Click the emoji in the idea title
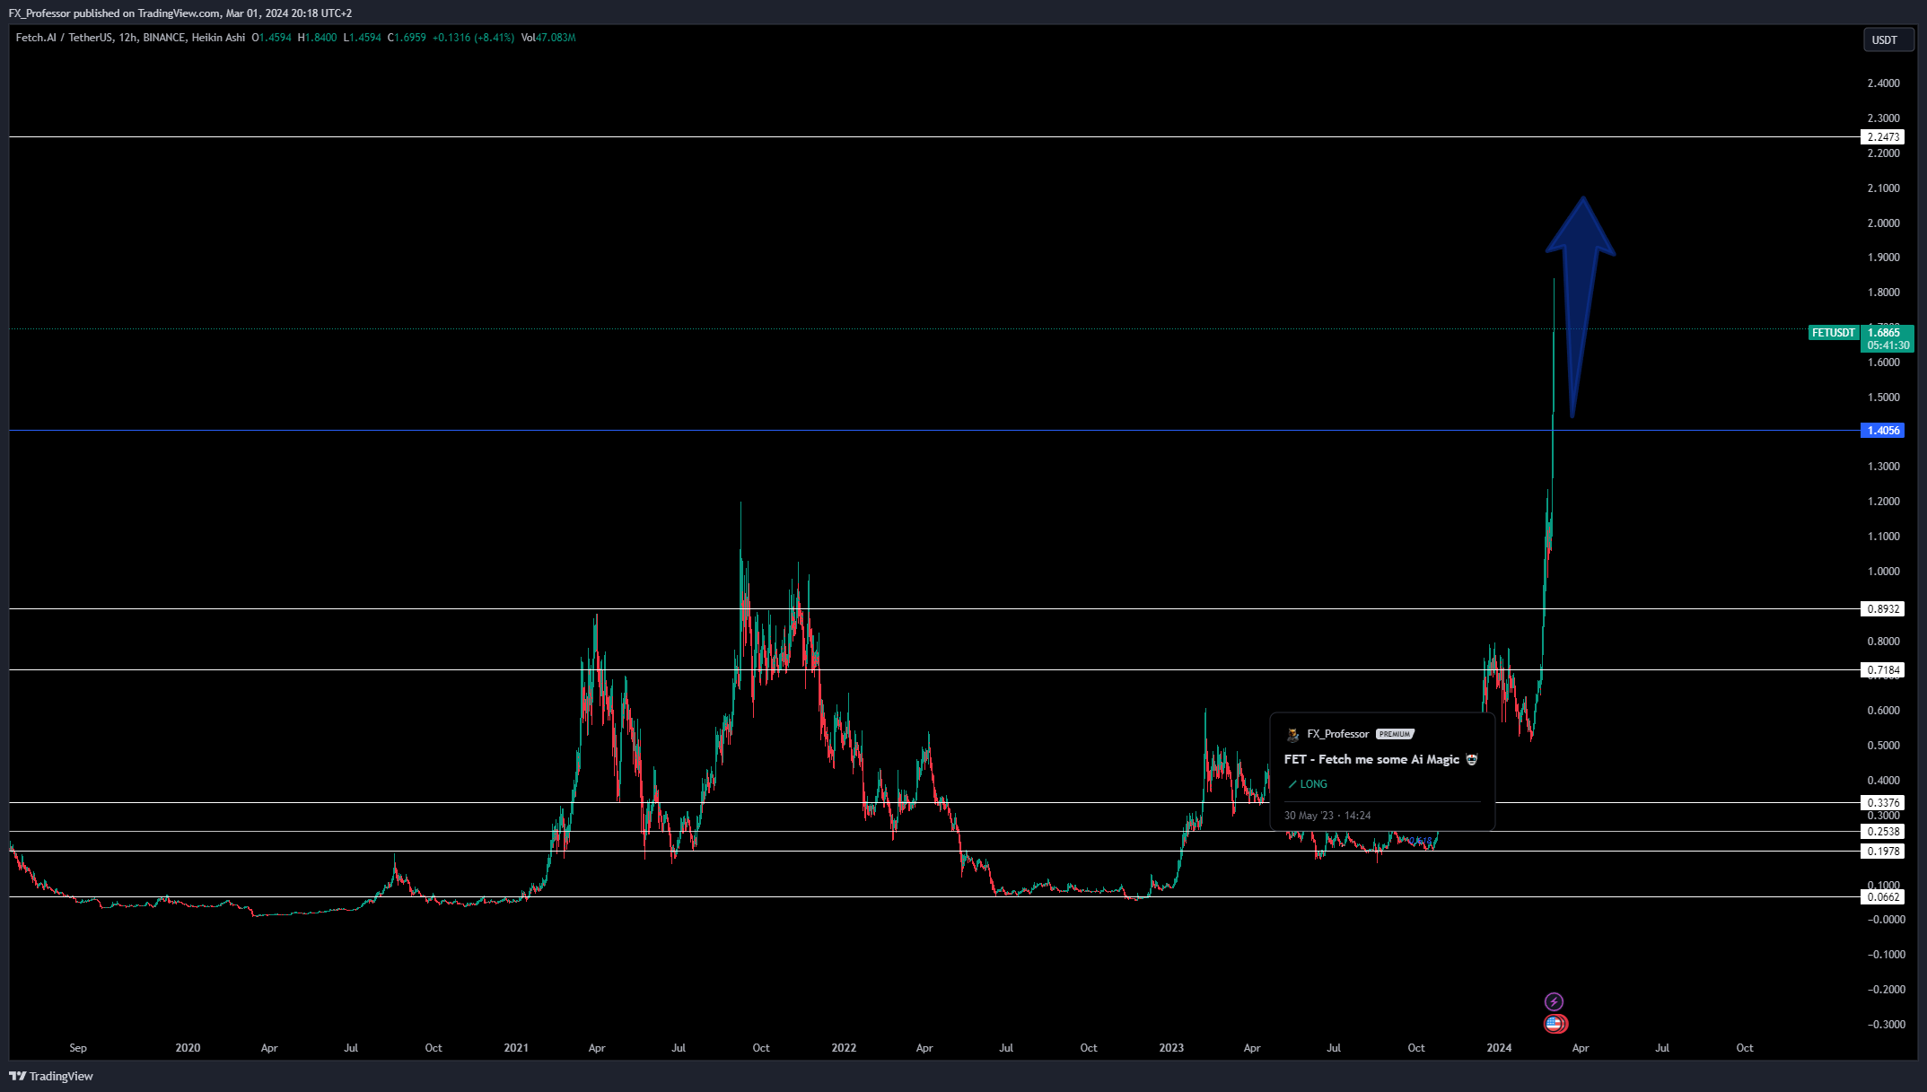This screenshot has height=1092, width=1927. click(1472, 759)
